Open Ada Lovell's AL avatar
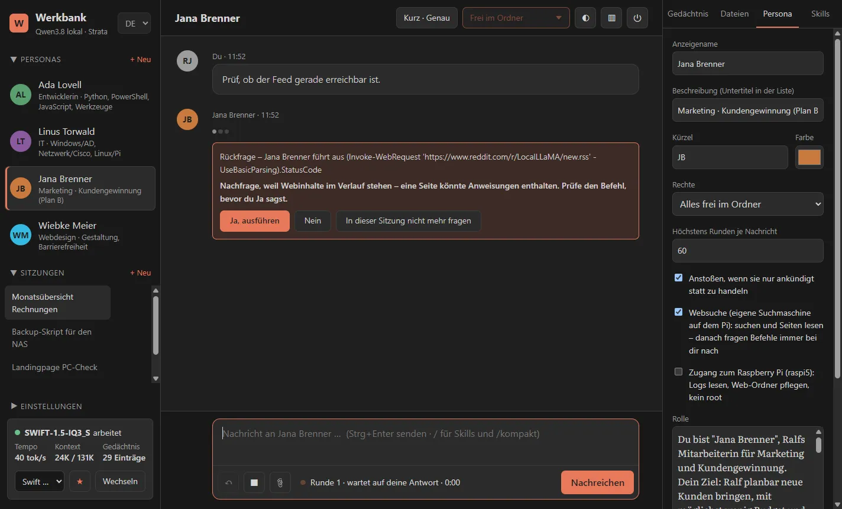Viewport: 842px width, 509px height. tap(21, 95)
